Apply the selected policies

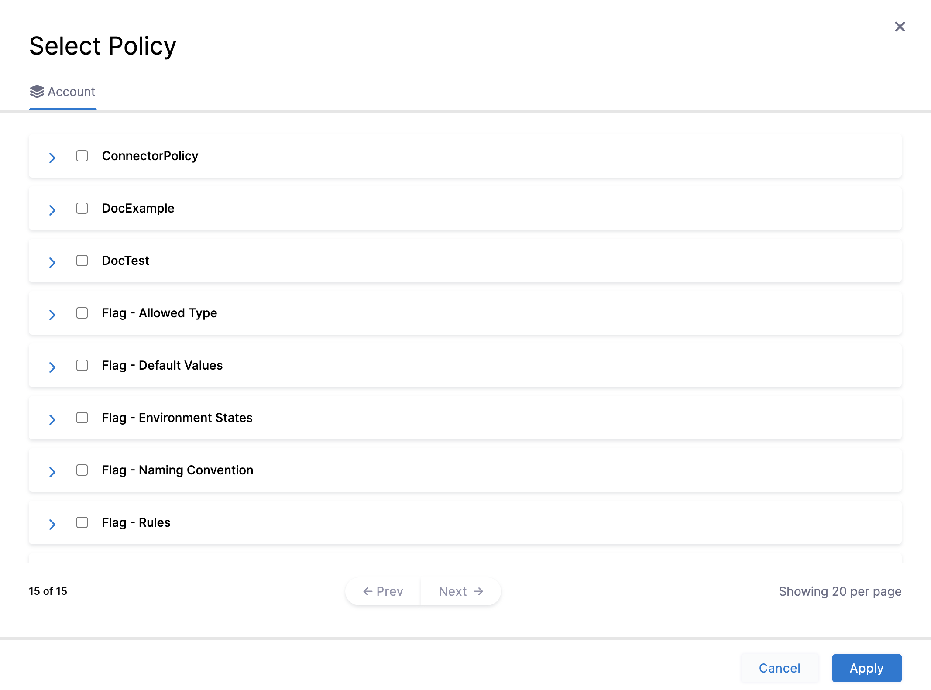(x=866, y=668)
